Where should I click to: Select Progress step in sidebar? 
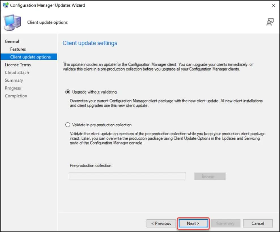click(x=13, y=88)
